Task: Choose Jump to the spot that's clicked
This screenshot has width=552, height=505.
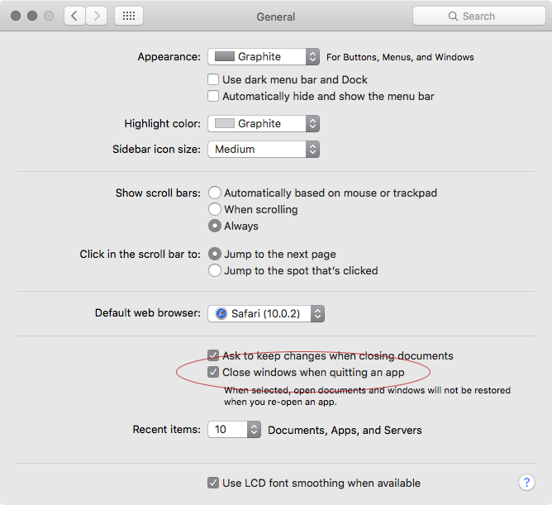Action: click(214, 270)
